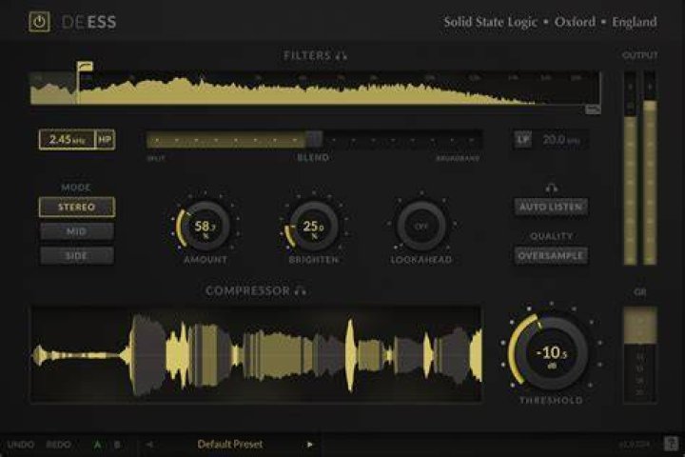Click the filter spectrum analyzer display
This screenshot has height=457, width=685.
(x=315, y=89)
